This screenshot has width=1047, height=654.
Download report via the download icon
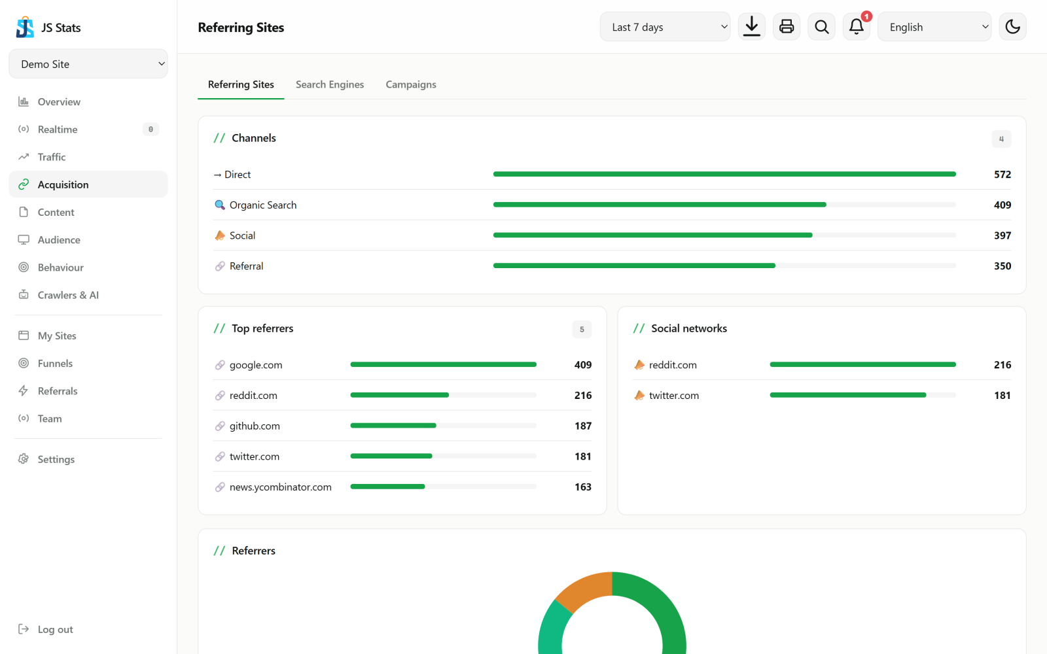(x=752, y=27)
